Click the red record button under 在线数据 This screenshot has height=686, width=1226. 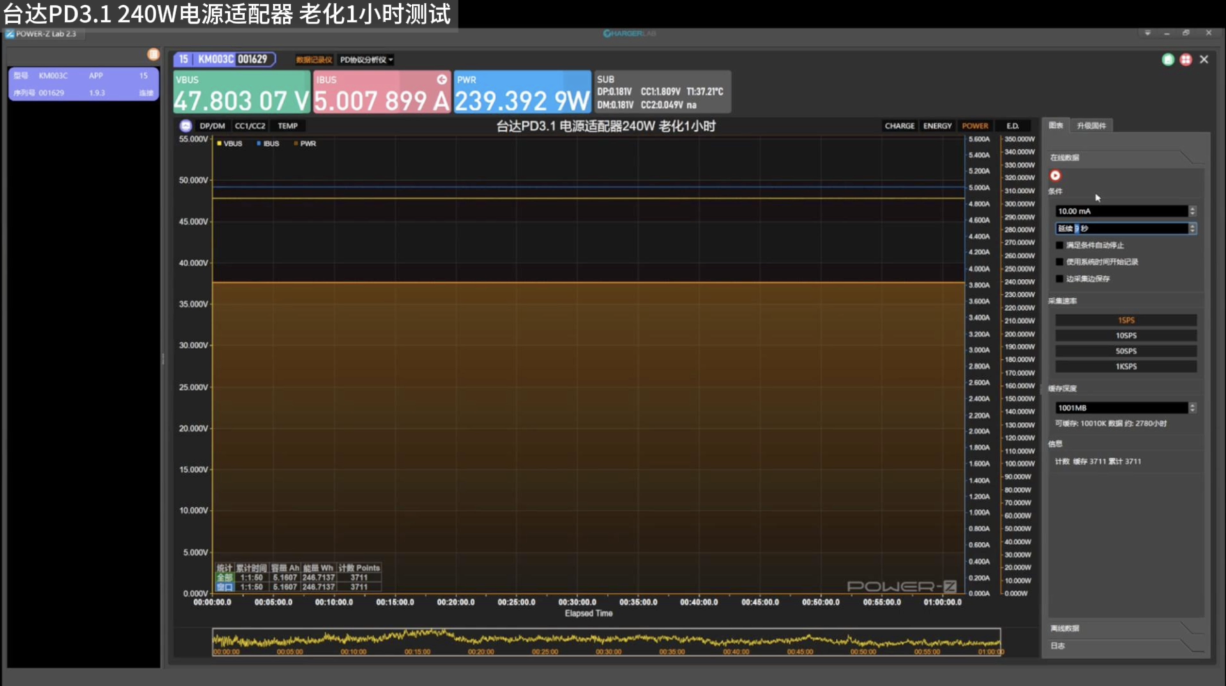pos(1055,175)
